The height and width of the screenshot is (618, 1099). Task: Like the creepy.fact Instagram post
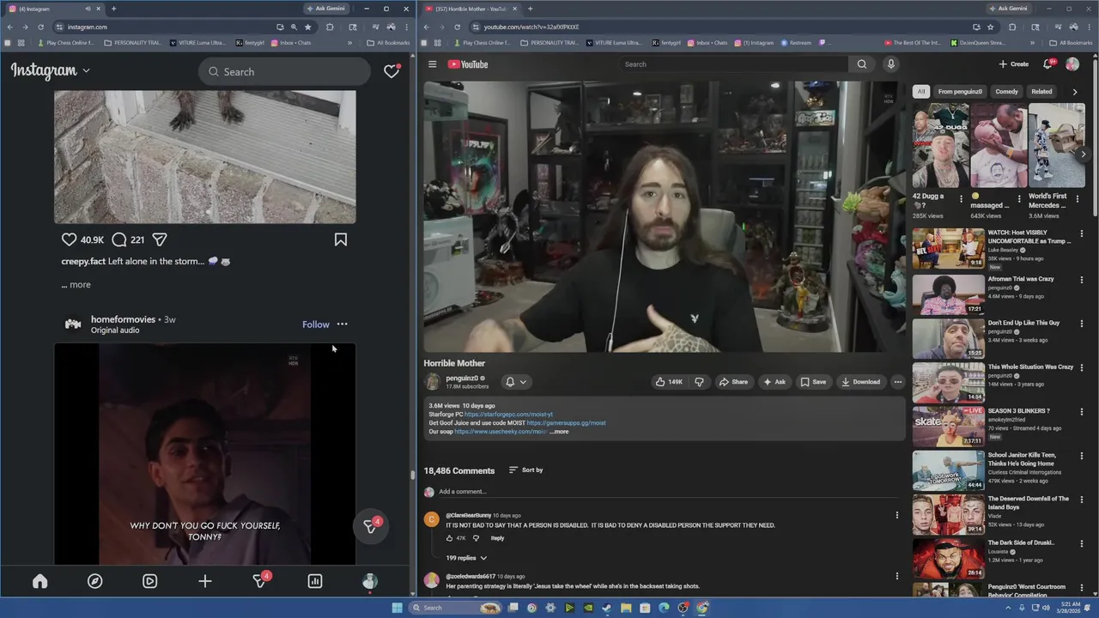pos(70,240)
